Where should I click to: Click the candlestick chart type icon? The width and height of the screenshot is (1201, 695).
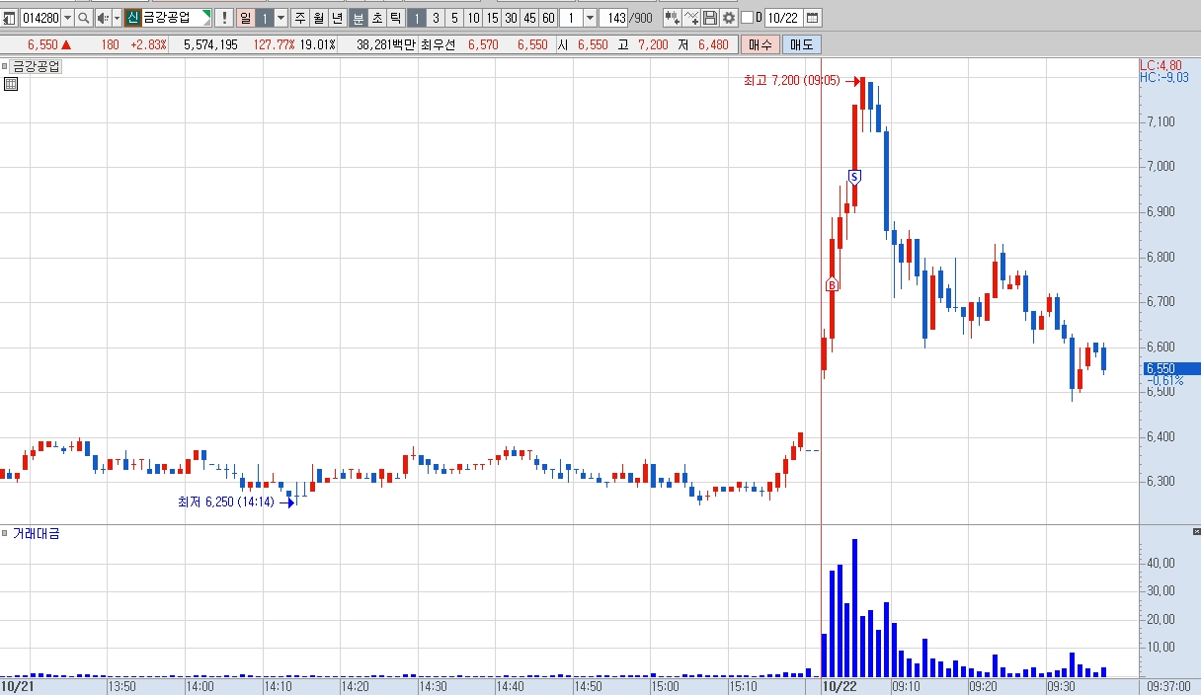pyautogui.click(x=672, y=18)
